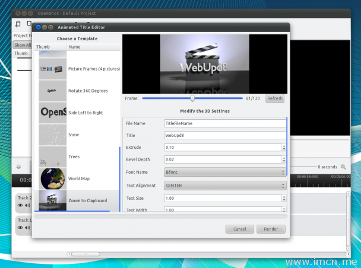Click the Render button
361x268 pixels.
pyautogui.click(x=271, y=229)
